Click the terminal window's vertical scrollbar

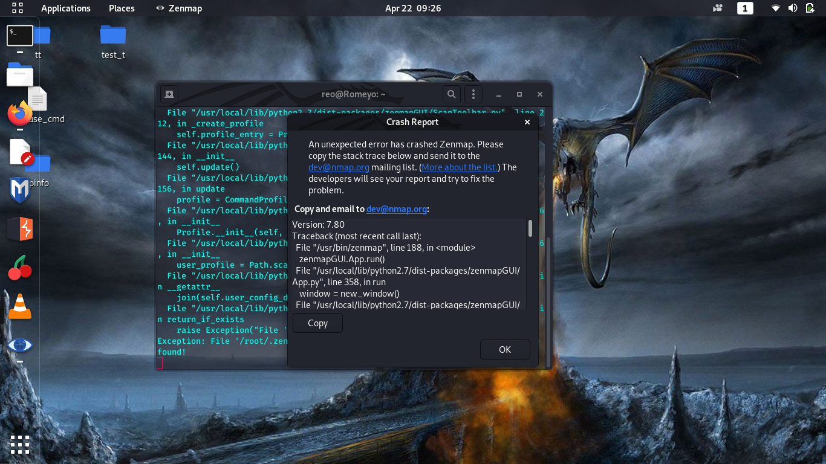point(548,302)
